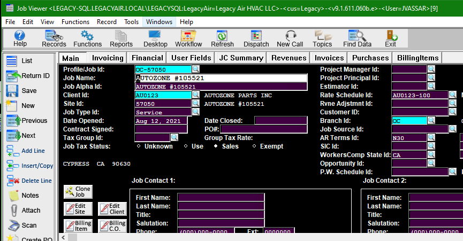463x241 pixels.
Task: Start a New Call
Action: click(290, 38)
